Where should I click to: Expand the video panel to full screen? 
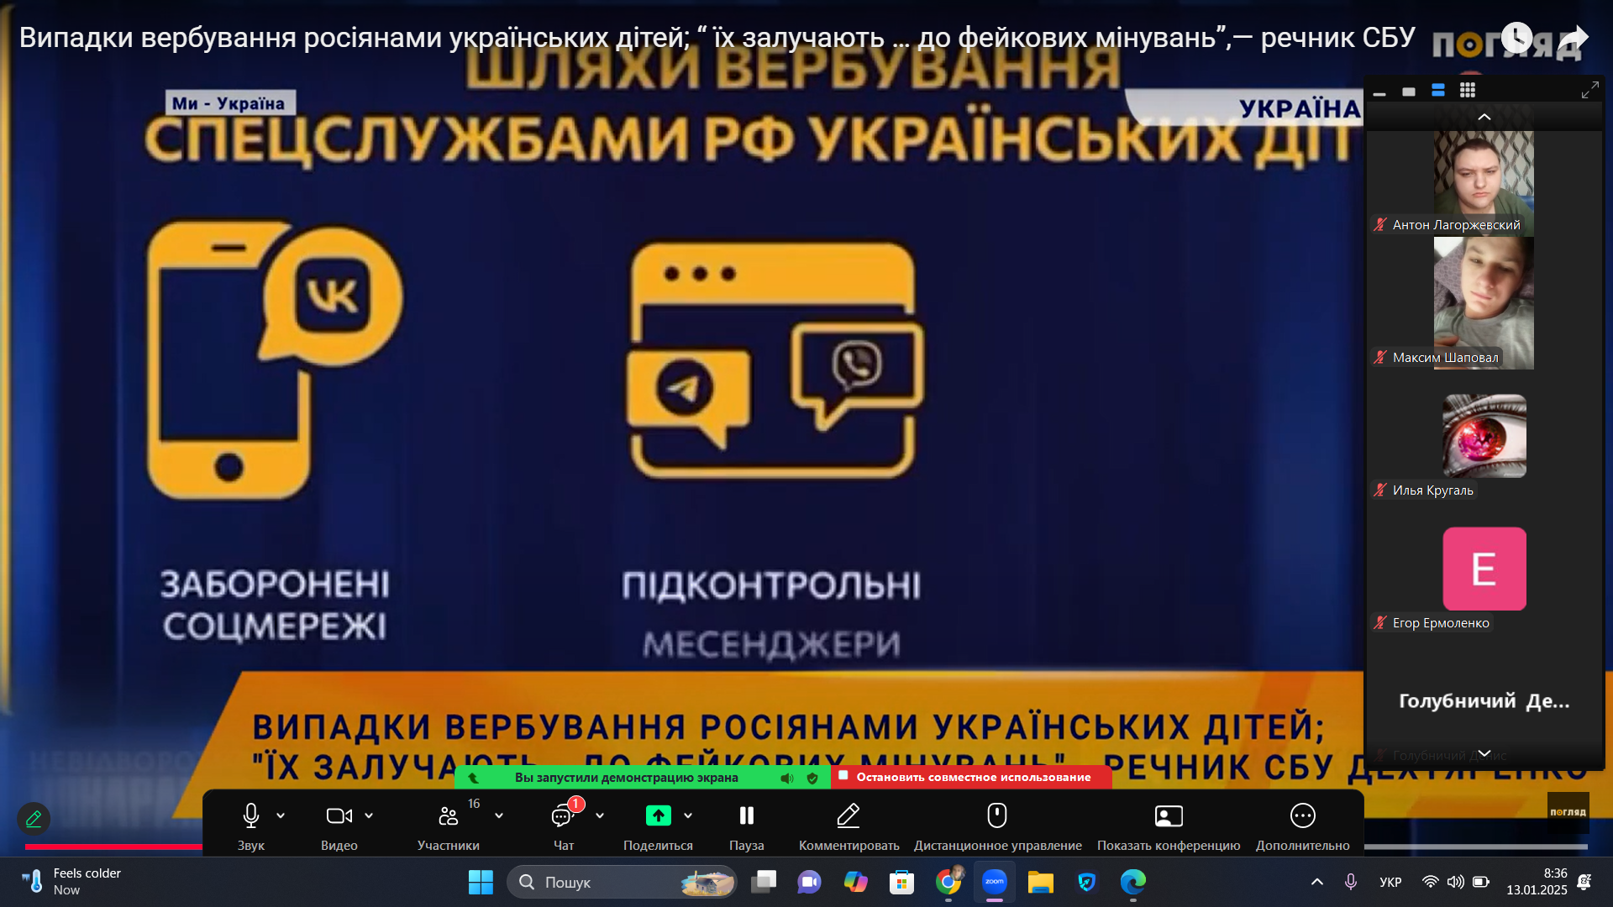(1590, 91)
